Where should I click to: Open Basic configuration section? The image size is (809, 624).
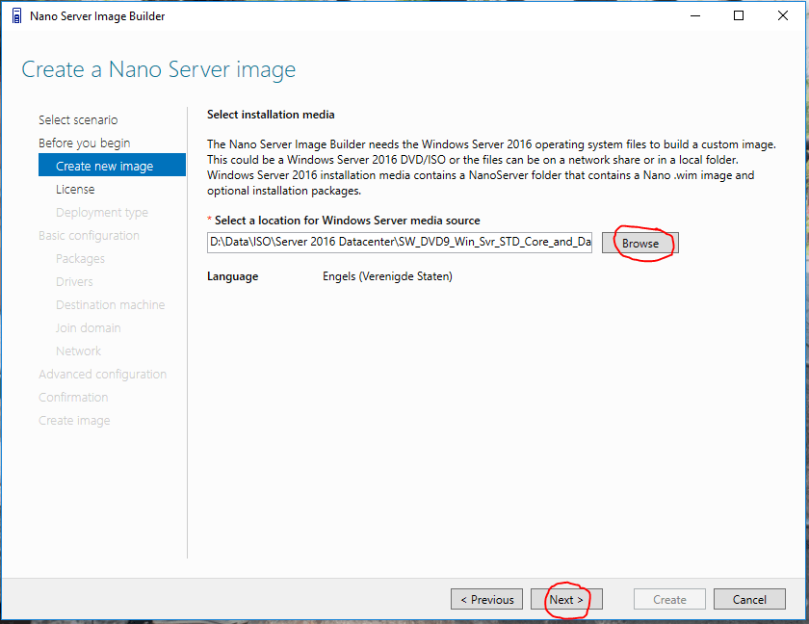tap(89, 236)
